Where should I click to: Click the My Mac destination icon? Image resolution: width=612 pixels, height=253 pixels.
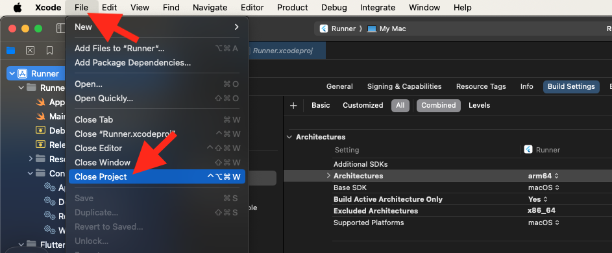372,29
